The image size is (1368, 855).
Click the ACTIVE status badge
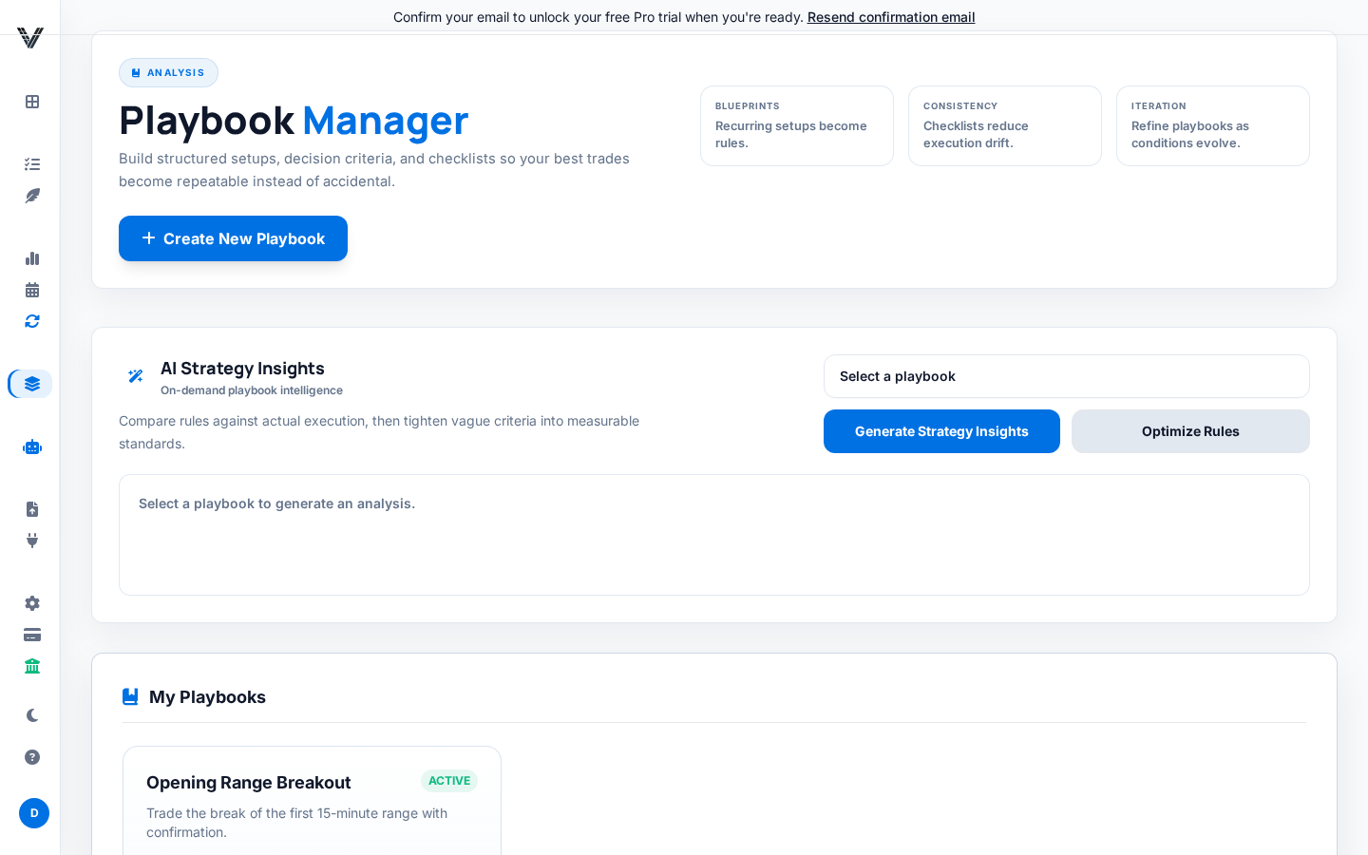(449, 781)
